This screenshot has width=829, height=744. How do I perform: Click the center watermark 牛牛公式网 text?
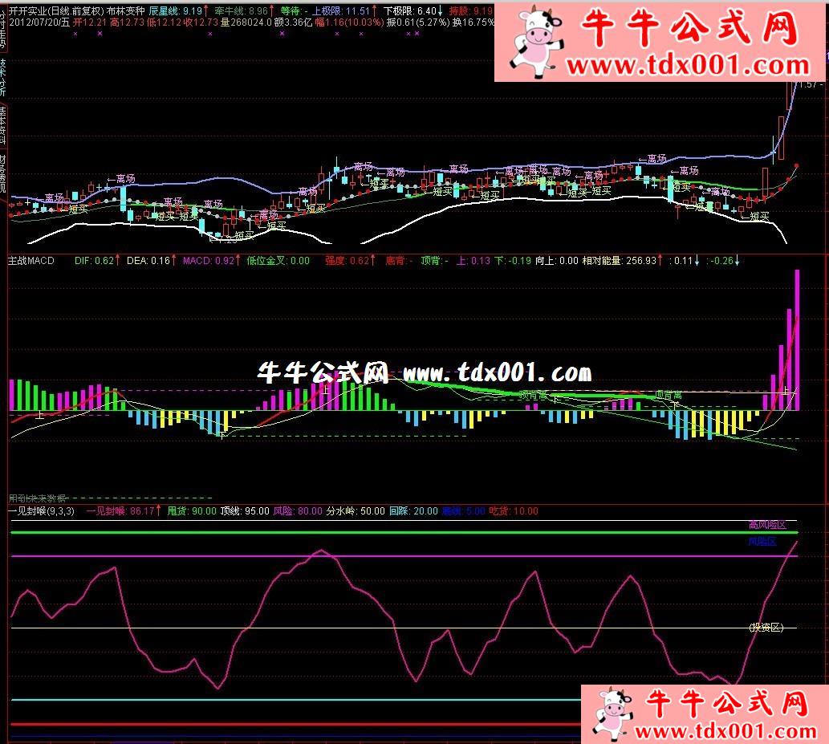pyautogui.click(x=323, y=373)
